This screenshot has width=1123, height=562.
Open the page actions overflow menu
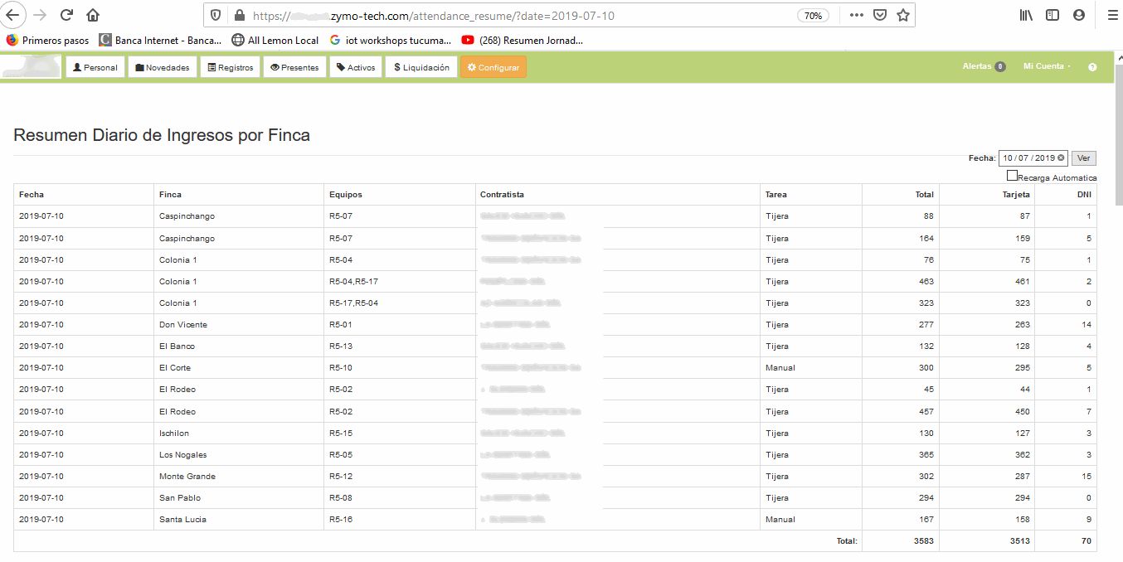tap(856, 14)
